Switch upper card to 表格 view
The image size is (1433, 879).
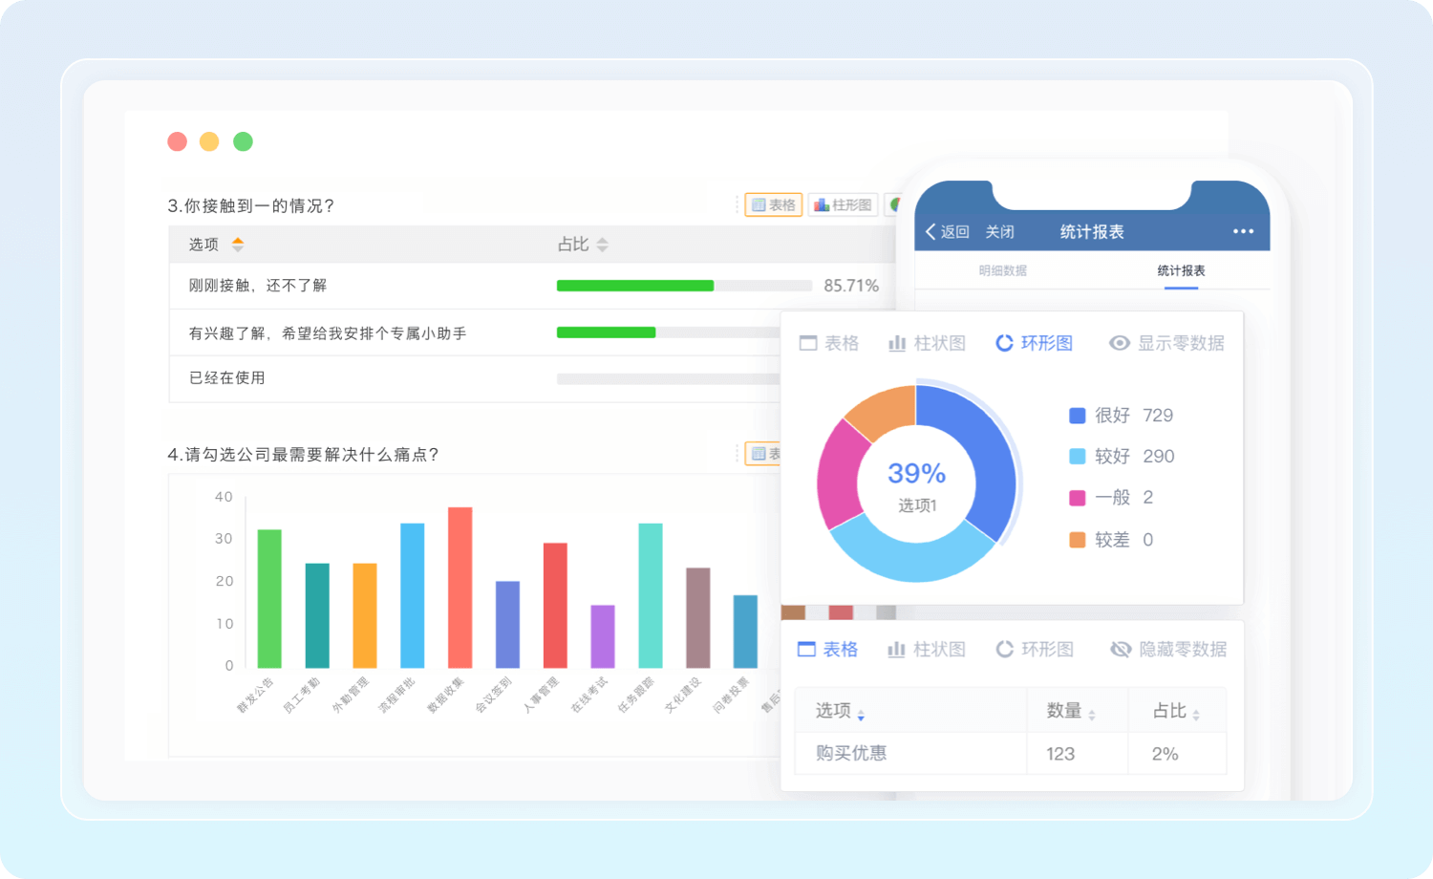tap(829, 343)
